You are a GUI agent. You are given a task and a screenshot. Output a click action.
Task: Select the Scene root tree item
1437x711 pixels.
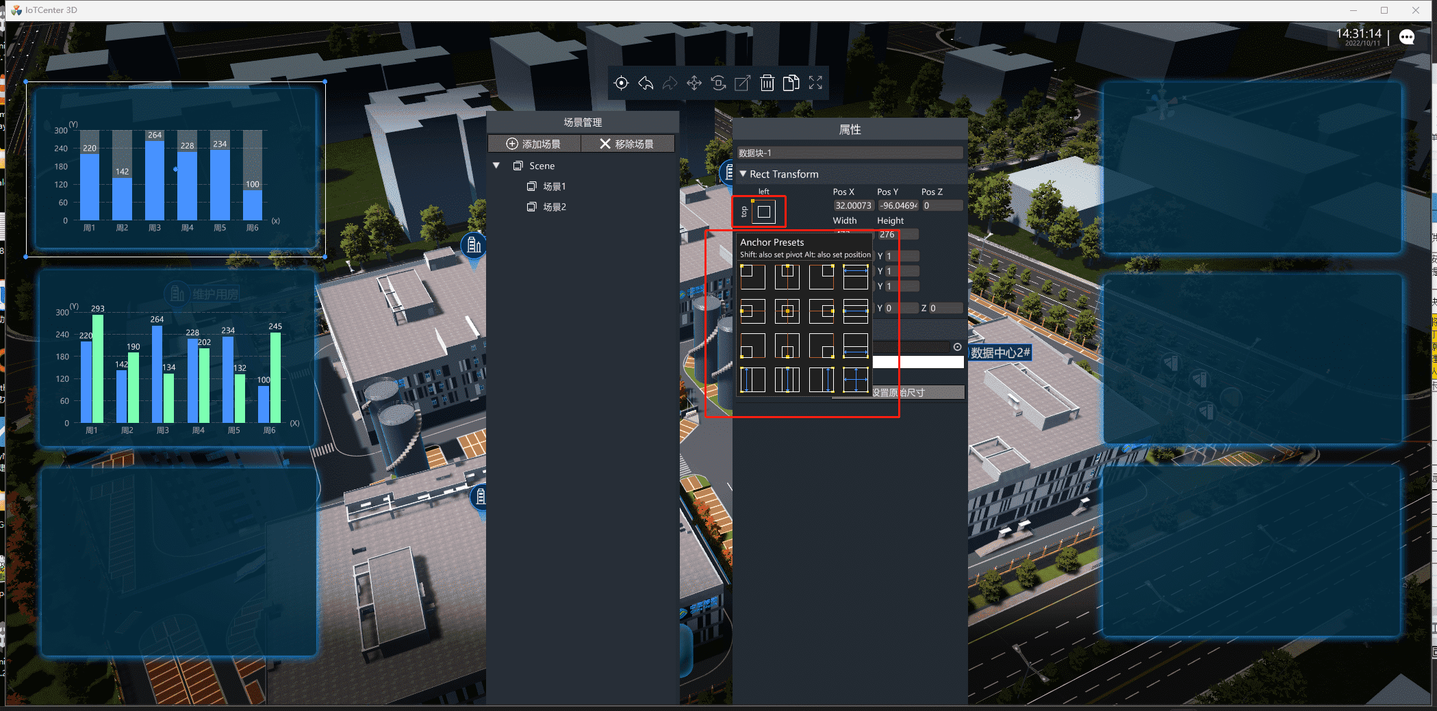pos(542,166)
